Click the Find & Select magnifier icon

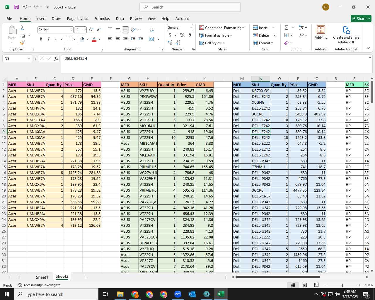click(x=301, y=35)
